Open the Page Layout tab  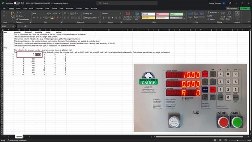pyautogui.click(x=28, y=8)
